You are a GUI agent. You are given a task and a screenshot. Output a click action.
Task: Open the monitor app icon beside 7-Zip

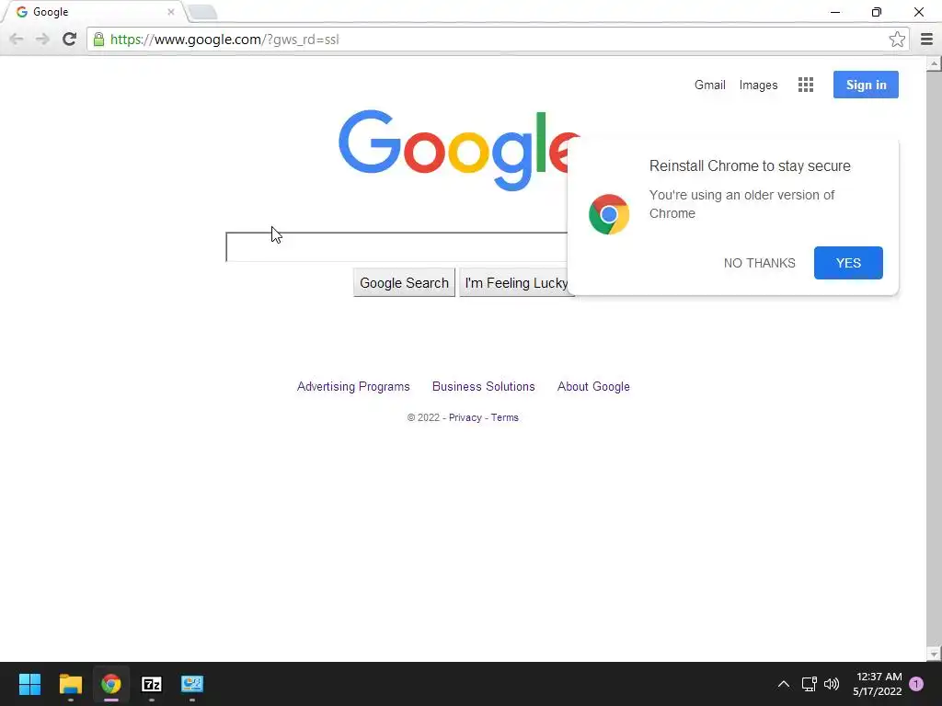tap(192, 684)
